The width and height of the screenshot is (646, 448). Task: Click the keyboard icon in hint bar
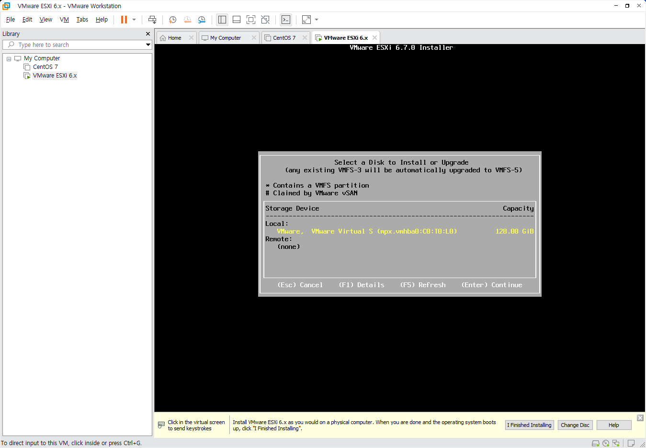pyautogui.click(x=161, y=425)
